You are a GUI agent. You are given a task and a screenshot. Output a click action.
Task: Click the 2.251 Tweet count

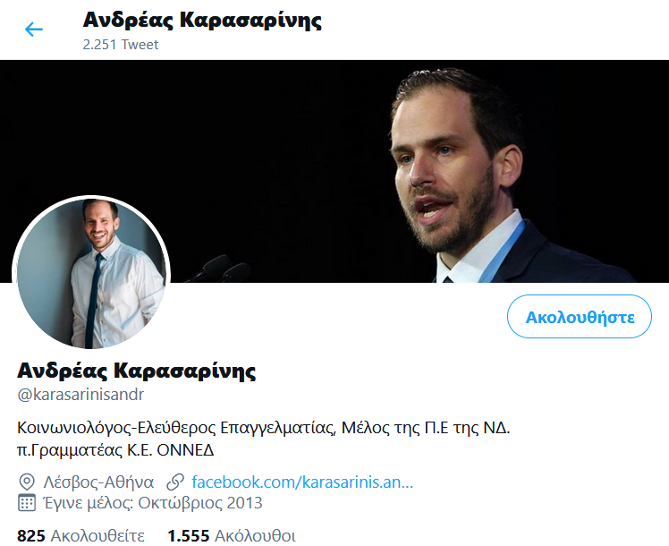[x=121, y=45]
